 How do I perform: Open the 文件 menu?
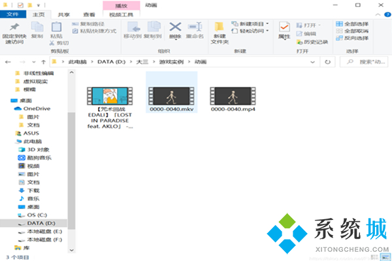tap(14, 14)
